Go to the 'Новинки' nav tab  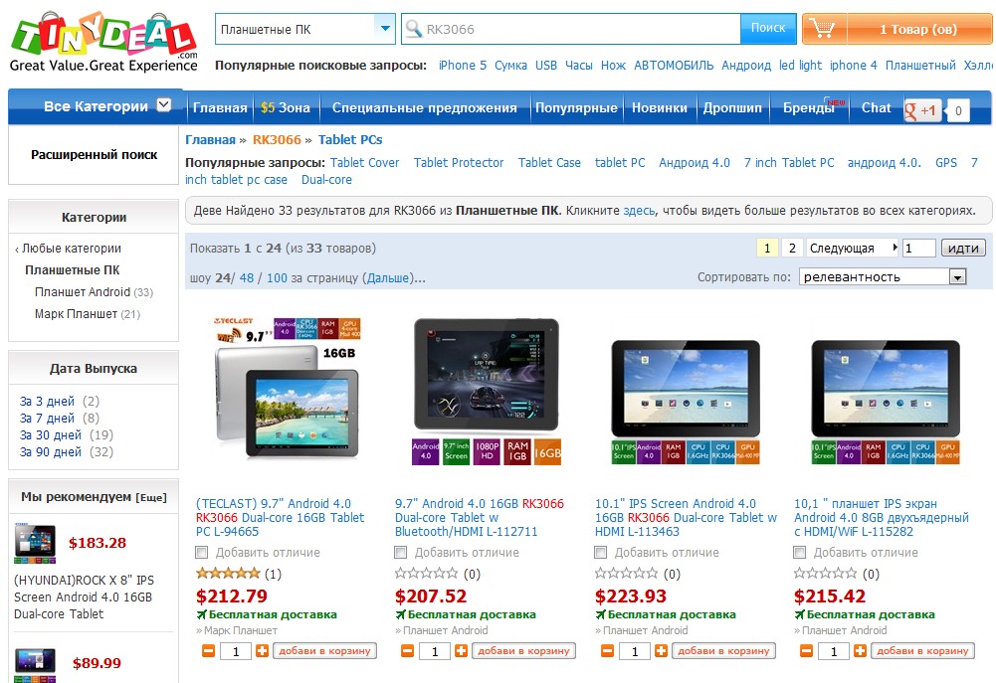coord(660,108)
